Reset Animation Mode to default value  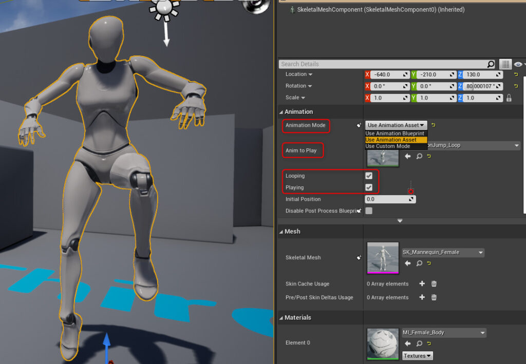click(x=434, y=125)
